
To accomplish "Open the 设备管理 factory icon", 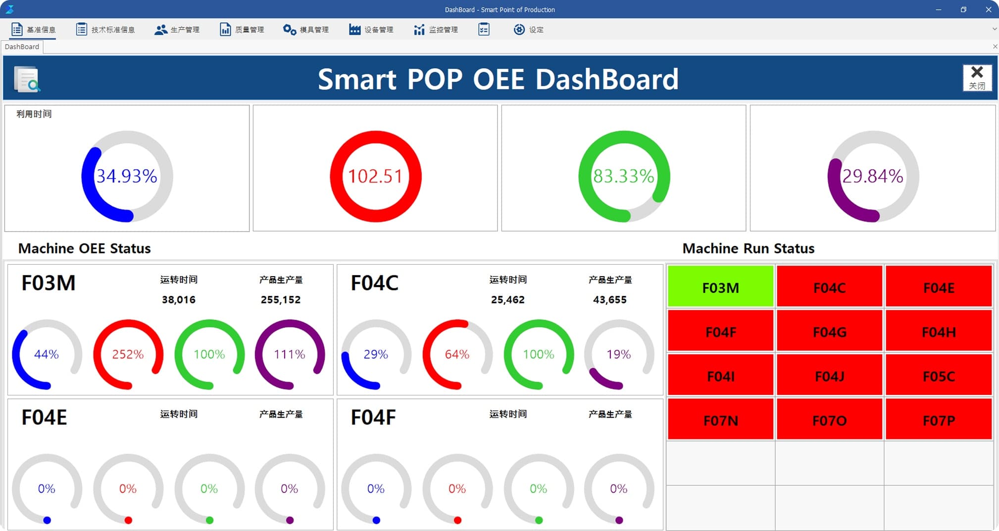I will [354, 29].
